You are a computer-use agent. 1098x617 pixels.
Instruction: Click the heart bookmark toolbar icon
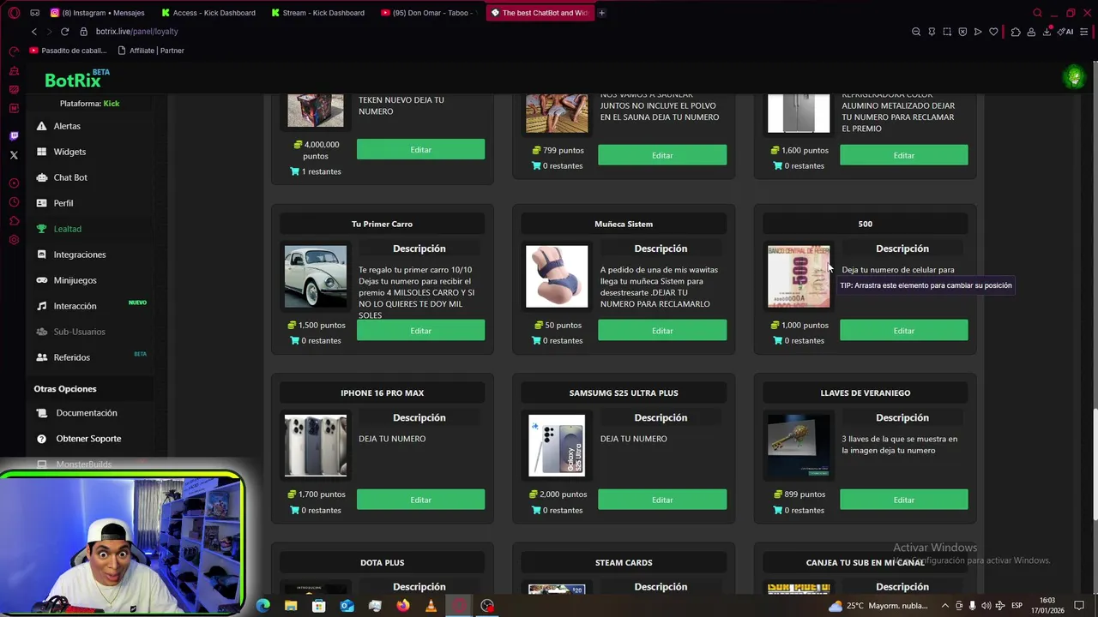993,32
